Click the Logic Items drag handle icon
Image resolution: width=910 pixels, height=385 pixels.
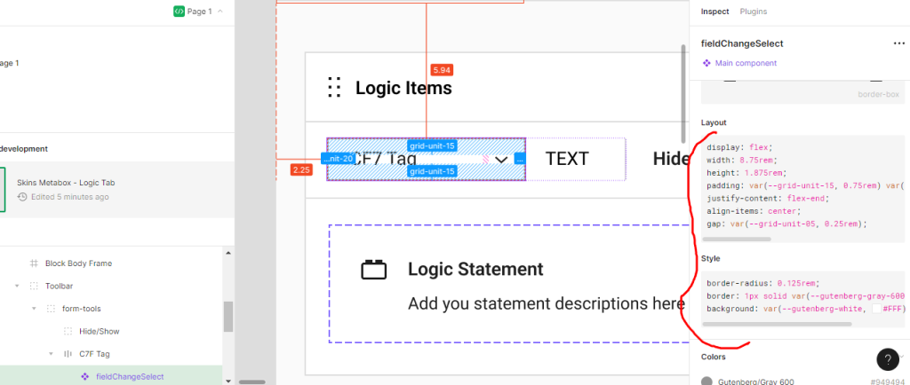[x=334, y=87]
